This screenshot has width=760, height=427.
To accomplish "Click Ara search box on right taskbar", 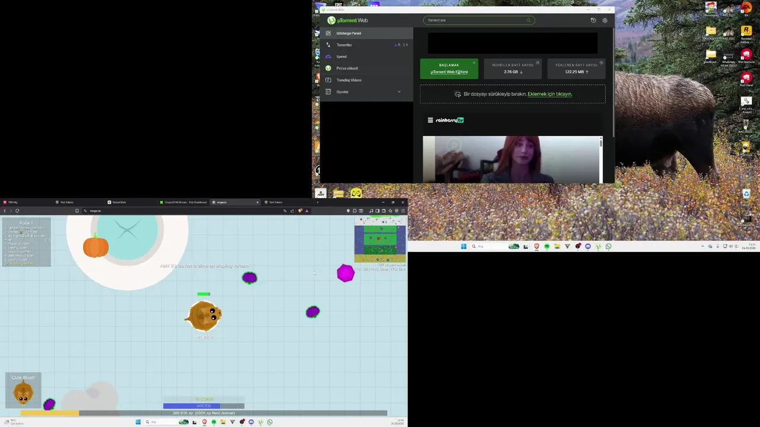I will pyautogui.click(x=495, y=246).
